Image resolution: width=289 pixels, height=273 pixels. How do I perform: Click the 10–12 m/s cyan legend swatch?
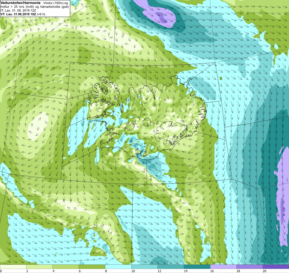tap(144, 267)
